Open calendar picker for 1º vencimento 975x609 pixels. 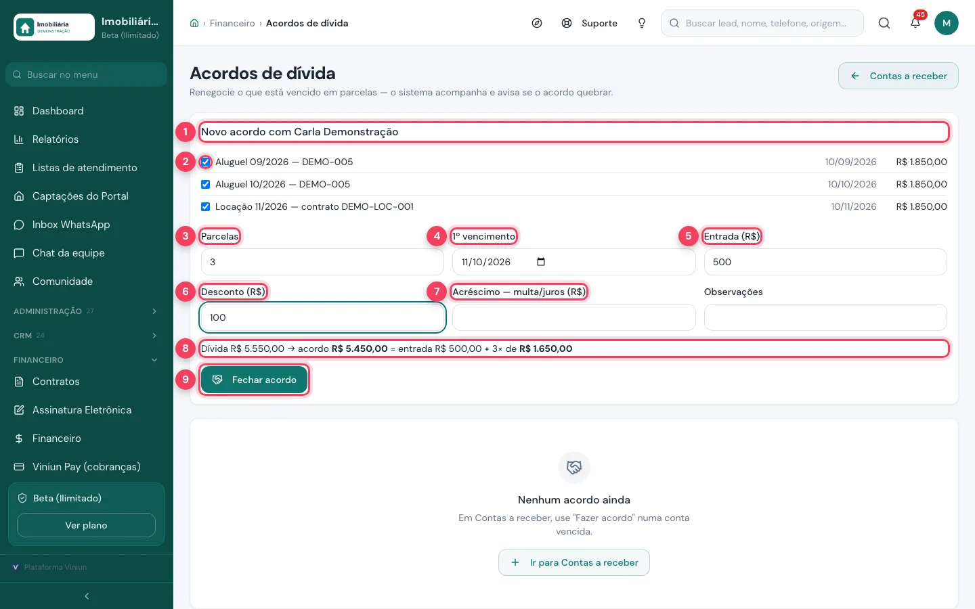point(541,262)
